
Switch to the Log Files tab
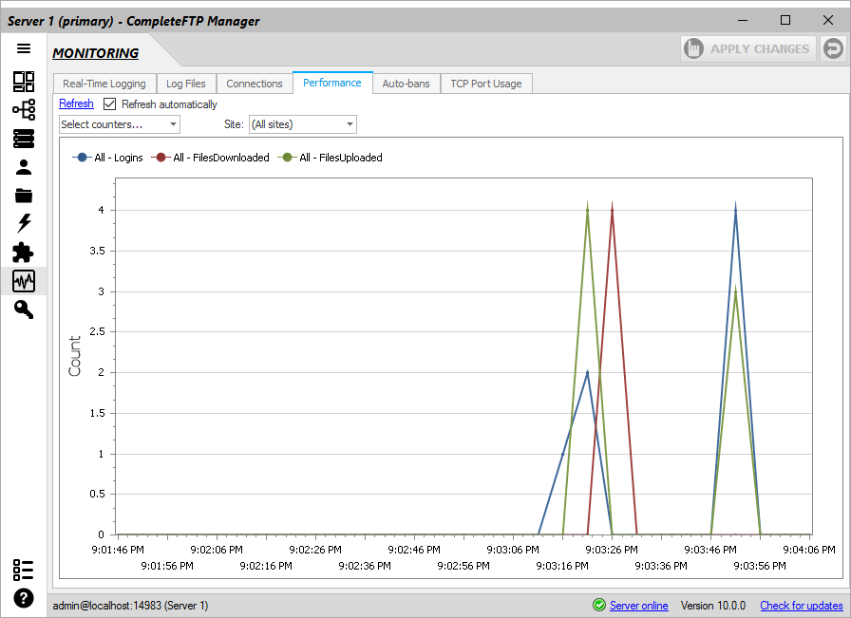pos(186,84)
